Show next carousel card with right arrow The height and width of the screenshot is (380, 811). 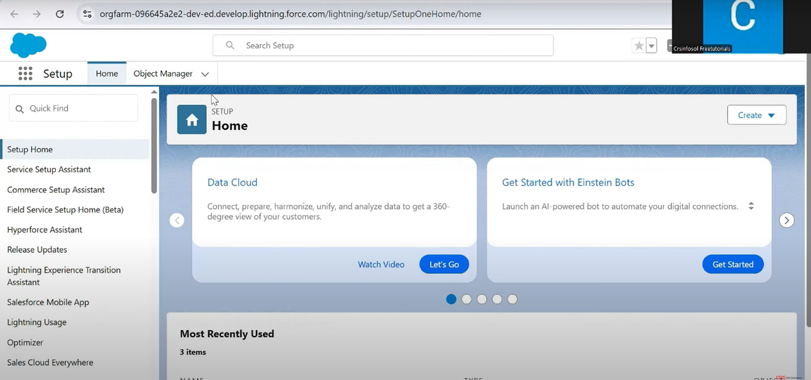[x=786, y=220]
